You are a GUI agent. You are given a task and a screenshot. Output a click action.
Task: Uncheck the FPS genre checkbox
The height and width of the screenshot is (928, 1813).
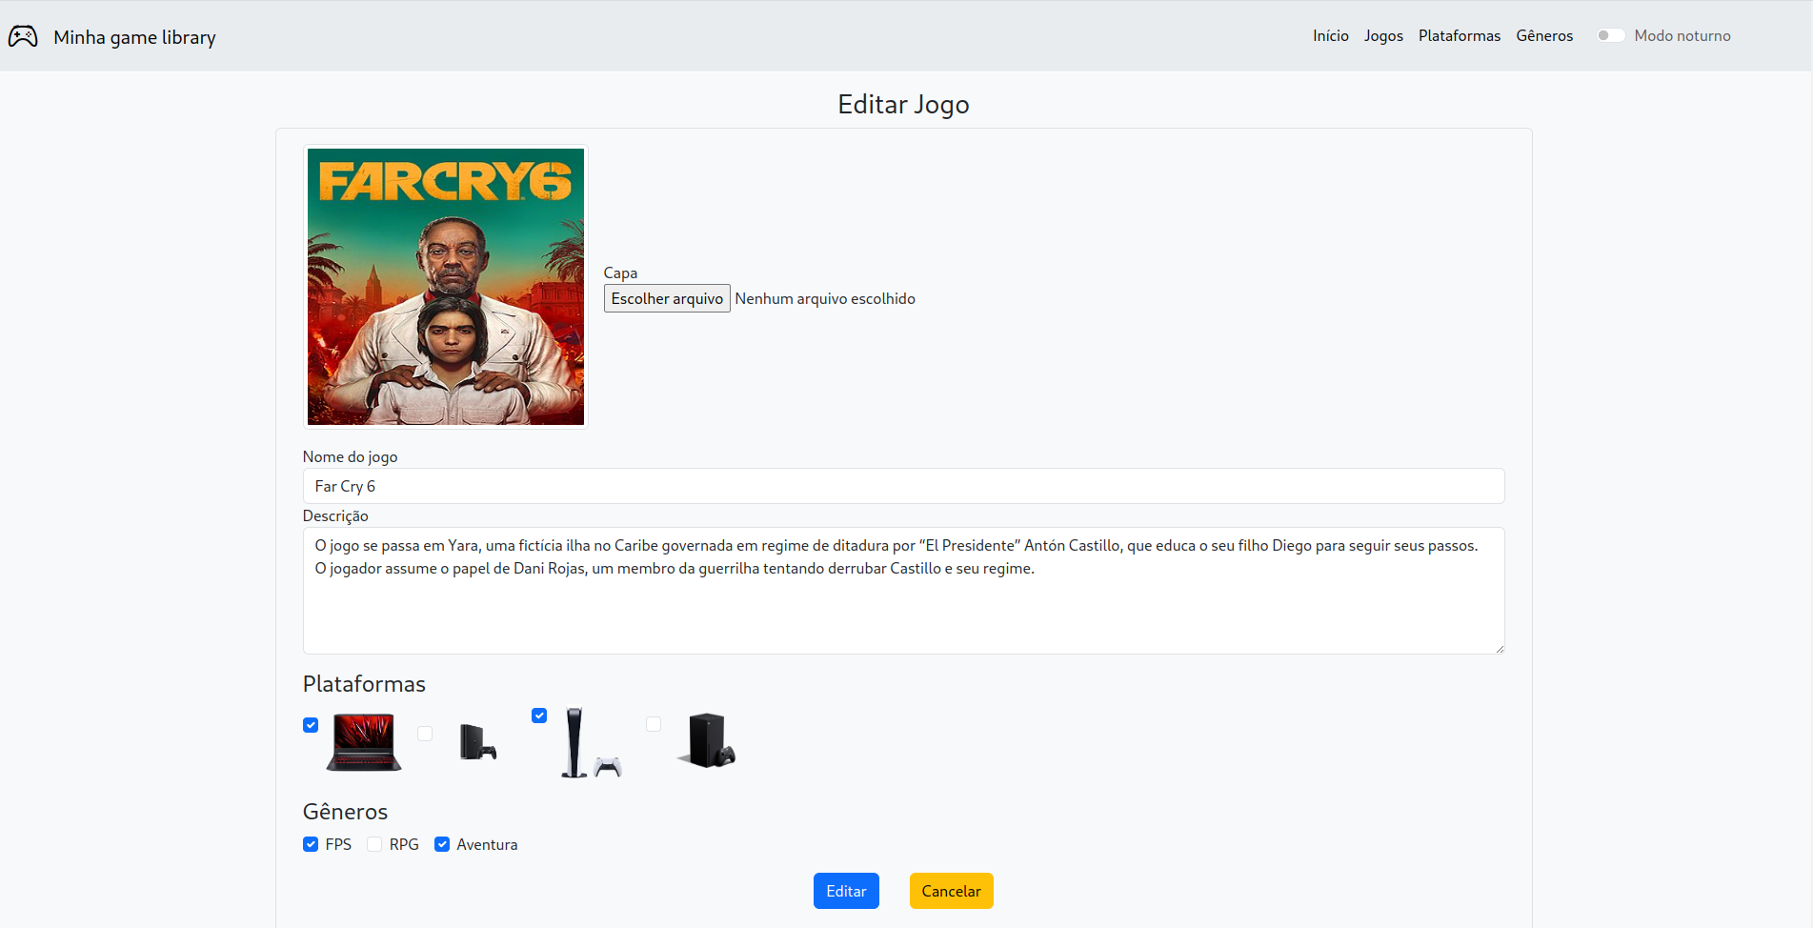(311, 844)
